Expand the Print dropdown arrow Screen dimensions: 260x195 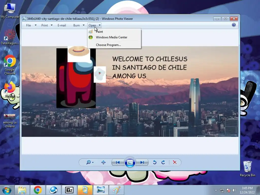[x=52, y=25]
